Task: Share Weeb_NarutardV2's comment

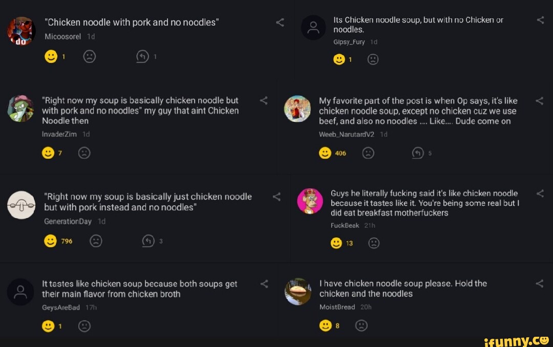Action: pos(540,101)
